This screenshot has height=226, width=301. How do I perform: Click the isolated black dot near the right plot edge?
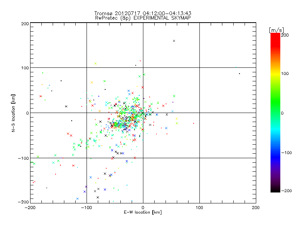pos(239,73)
